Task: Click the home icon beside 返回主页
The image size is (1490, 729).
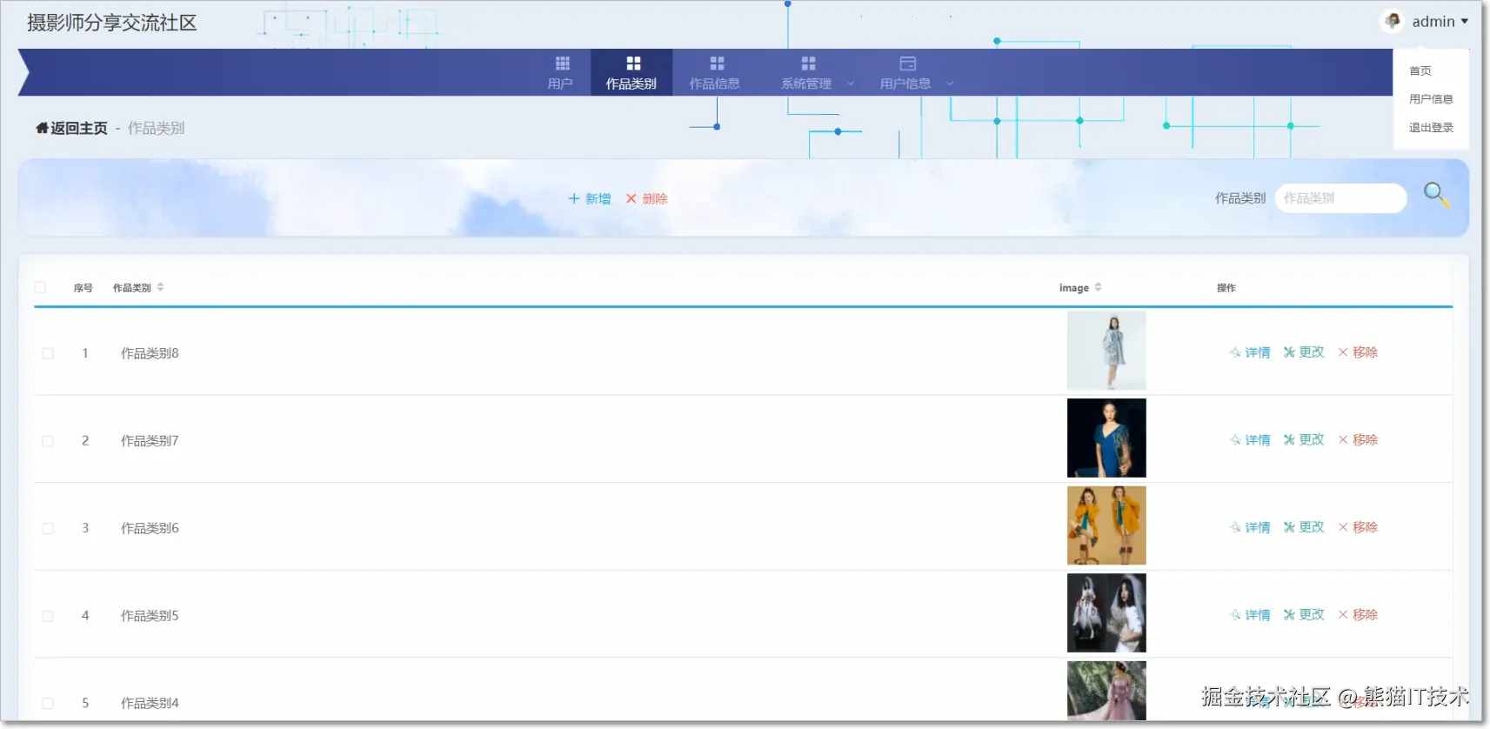Action: [42, 128]
